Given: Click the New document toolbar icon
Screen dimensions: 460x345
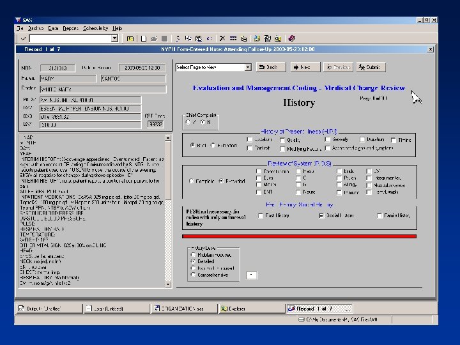Looking at the screenshot, I should point(144,38).
